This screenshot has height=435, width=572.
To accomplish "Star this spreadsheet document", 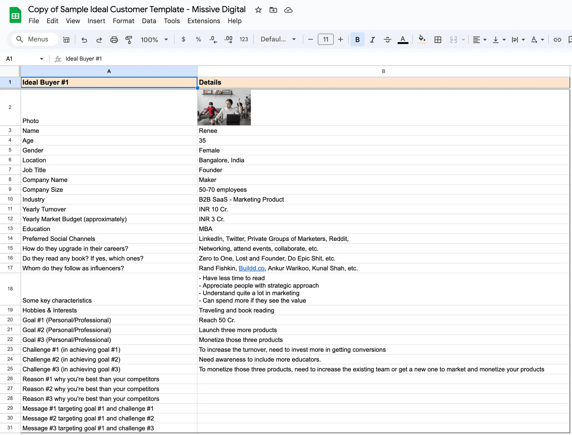I will click(x=258, y=10).
